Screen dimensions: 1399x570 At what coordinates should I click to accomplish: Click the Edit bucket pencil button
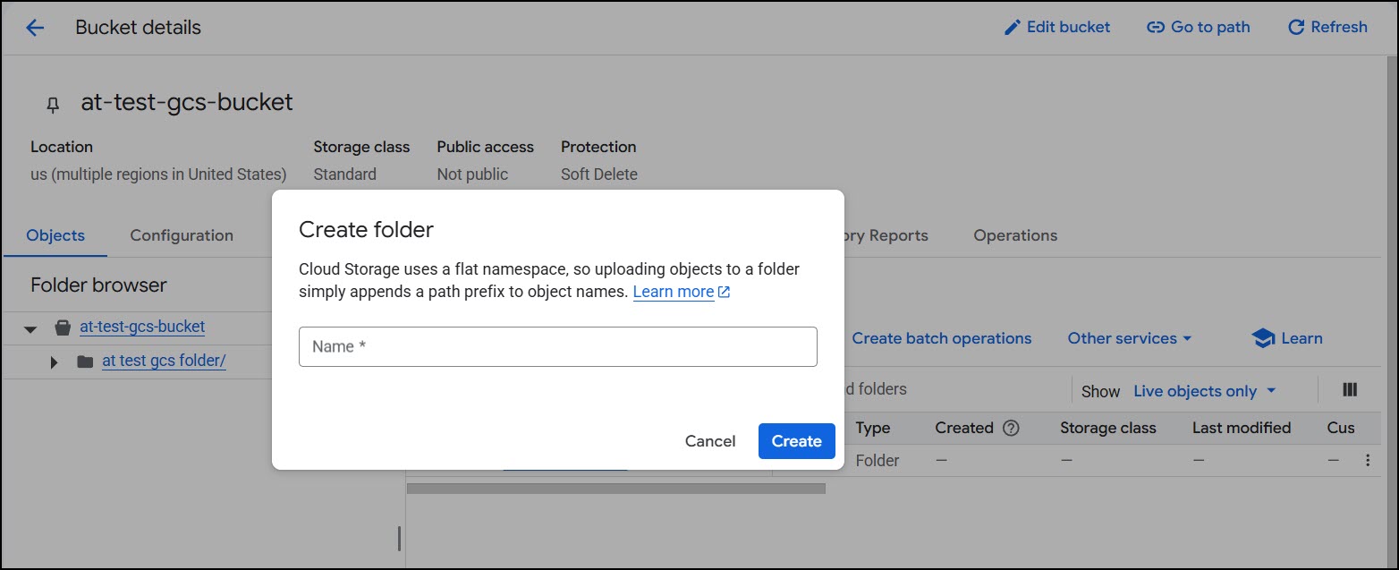coord(1057,28)
